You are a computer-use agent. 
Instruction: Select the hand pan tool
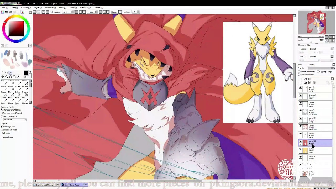(14, 77)
